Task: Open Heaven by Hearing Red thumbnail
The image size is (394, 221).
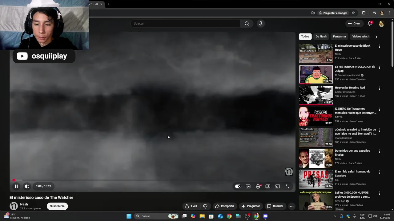Action: 316,95
